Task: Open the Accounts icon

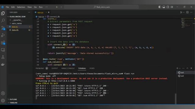Action: pyautogui.click(x=3, y=93)
